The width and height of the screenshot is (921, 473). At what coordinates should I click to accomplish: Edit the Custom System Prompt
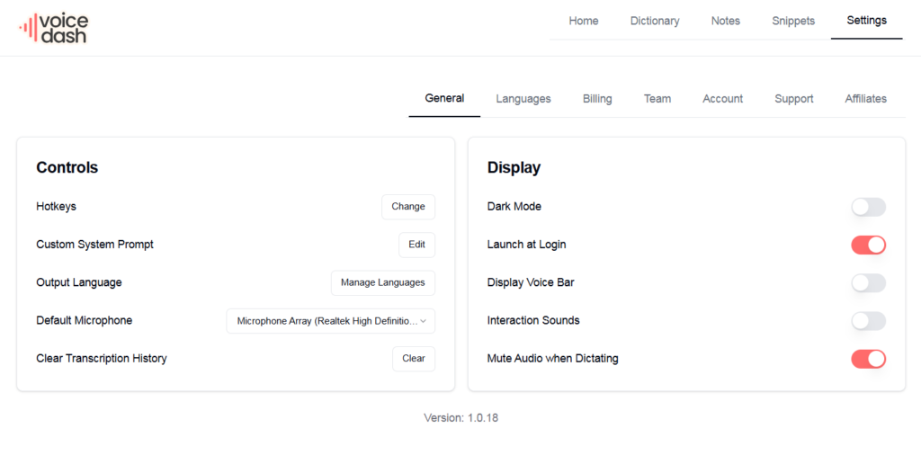[x=417, y=245]
